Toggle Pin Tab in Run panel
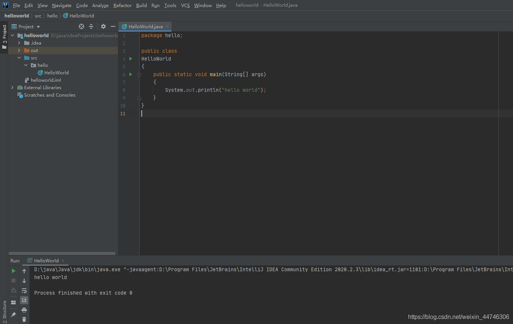The image size is (513, 324). pos(13,314)
